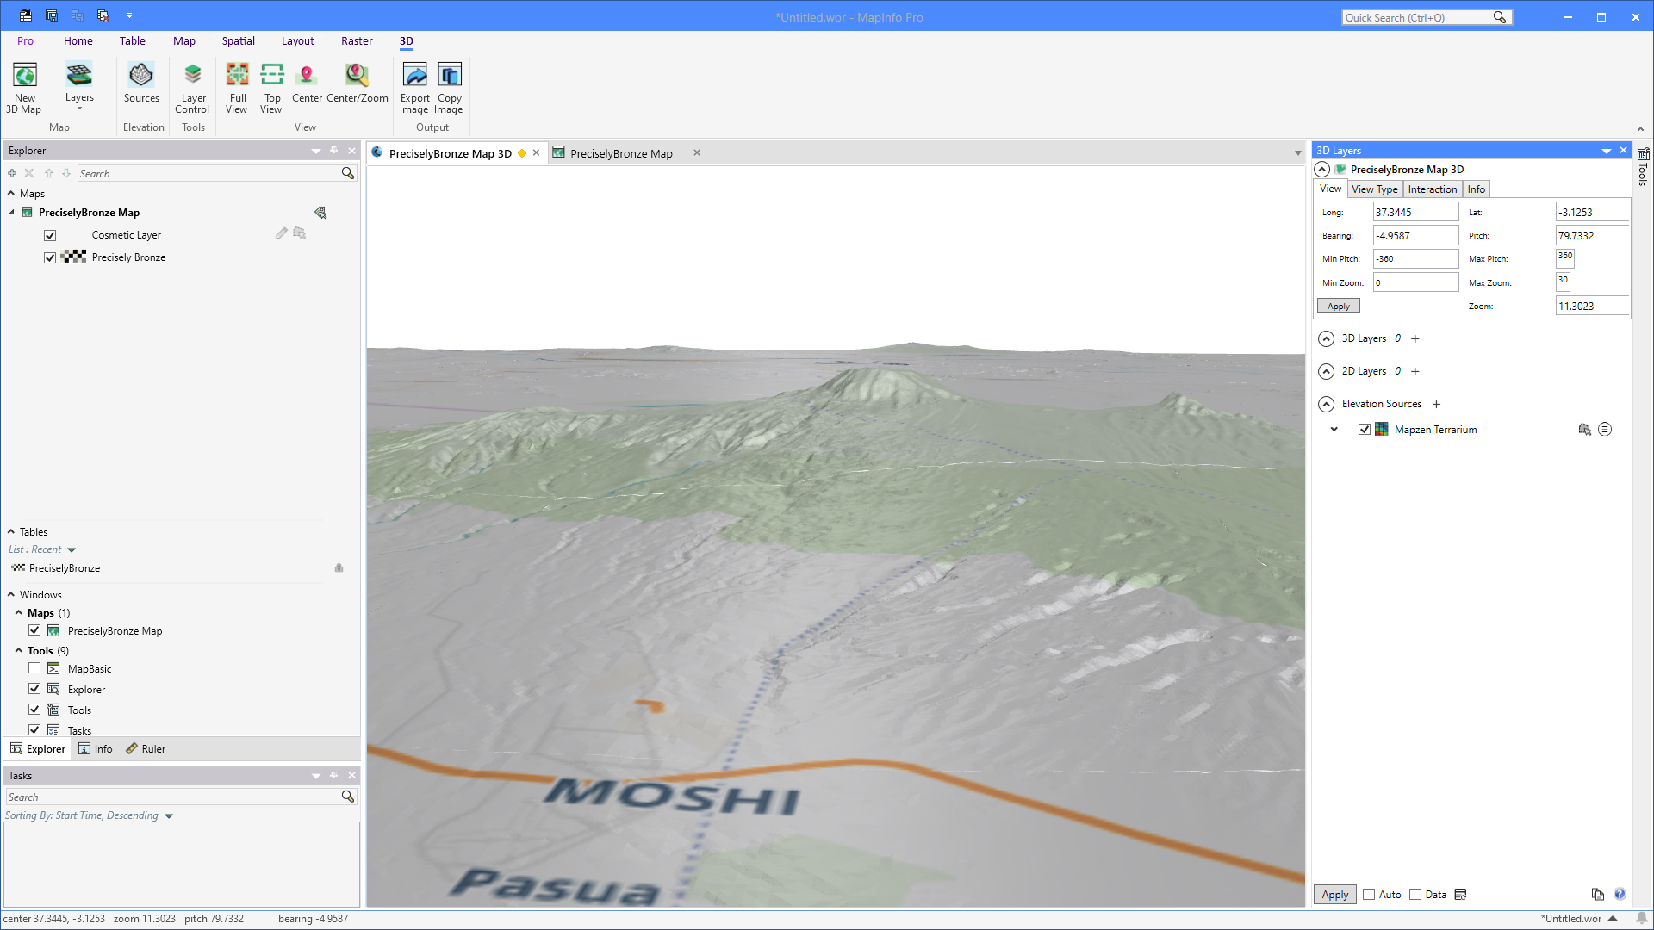Edit the Bearing value field

click(x=1415, y=235)
